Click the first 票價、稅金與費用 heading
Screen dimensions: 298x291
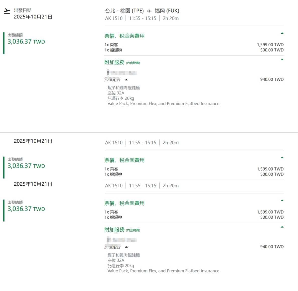coord(124,36)
